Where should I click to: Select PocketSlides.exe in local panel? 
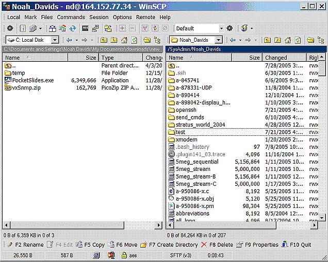29,80
